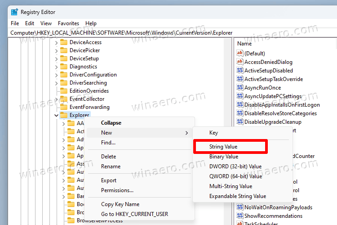Click the string icon beside (Default)
337x225 pixels.
[239, 53]
